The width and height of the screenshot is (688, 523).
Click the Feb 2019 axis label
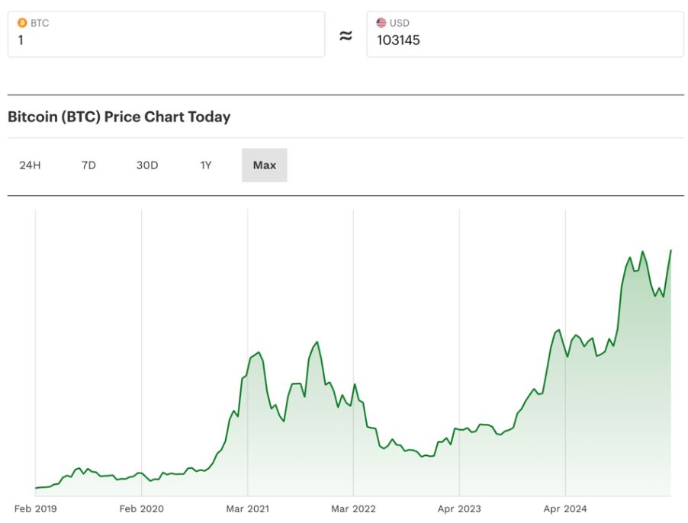click(x=36, y=509)
